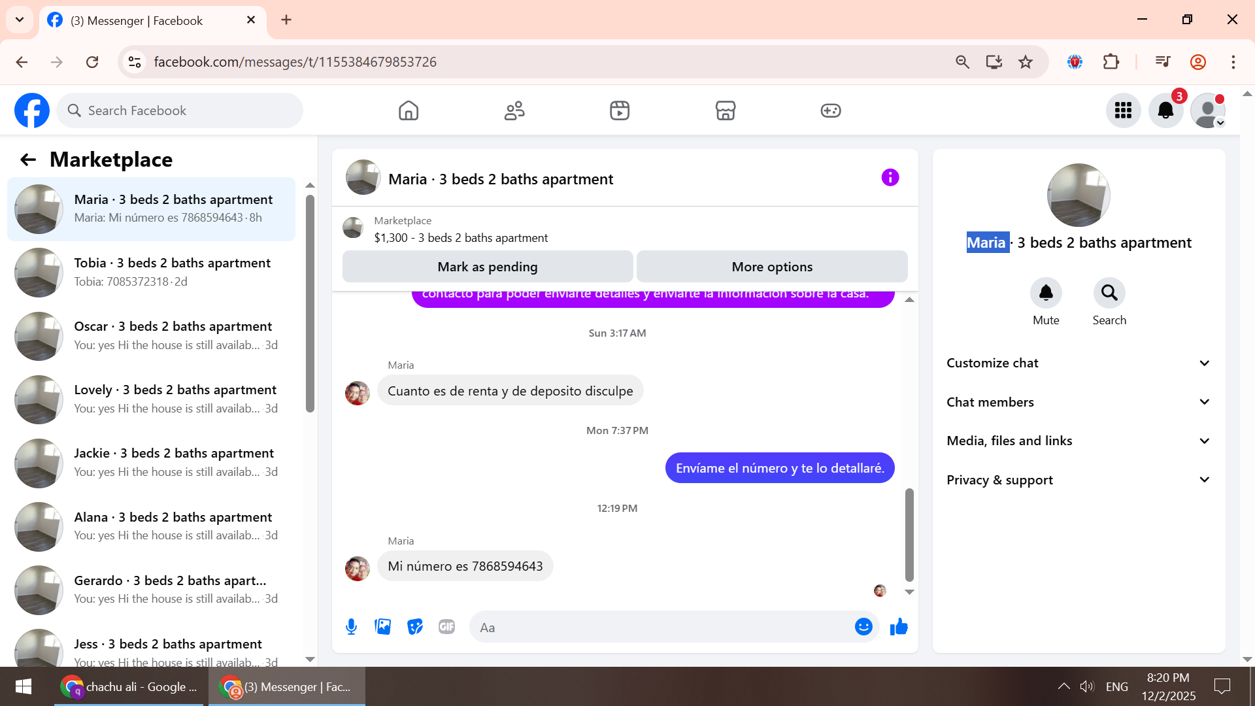The width and height of the screenshot is (1255, 706).
Task: Expand the Privacy & support section
Action: 1079,480
